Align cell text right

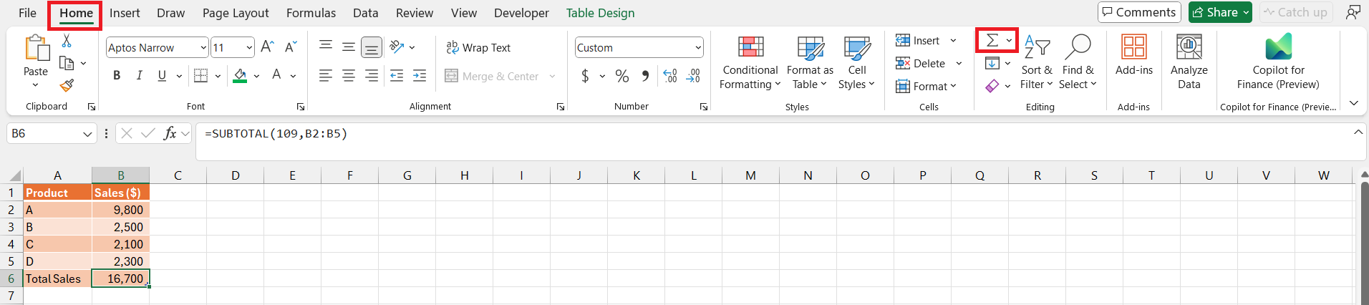pos(372,75)
